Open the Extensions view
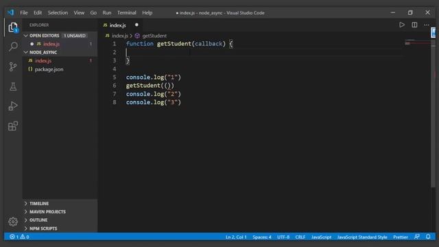 click(13, 126)
